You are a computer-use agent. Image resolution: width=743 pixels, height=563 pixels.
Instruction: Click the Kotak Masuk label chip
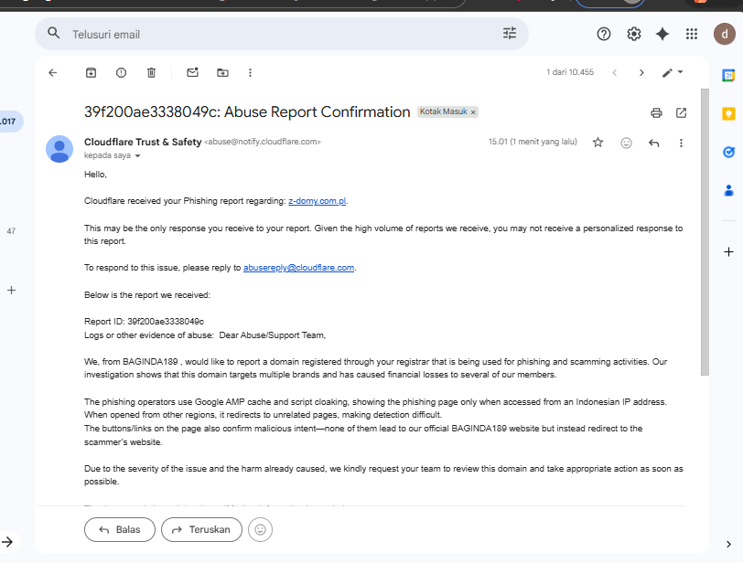[x=444, y=112]
